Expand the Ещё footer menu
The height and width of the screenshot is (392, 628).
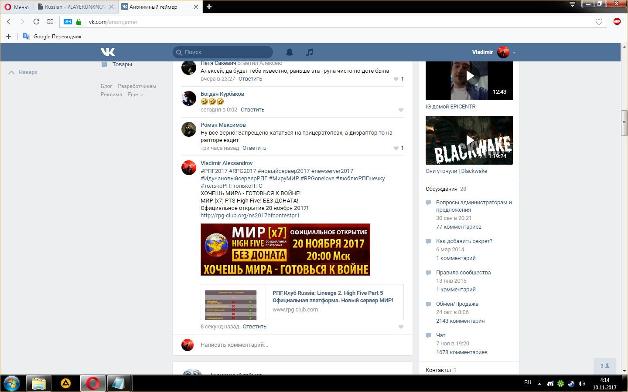click(x=135, y=95)
